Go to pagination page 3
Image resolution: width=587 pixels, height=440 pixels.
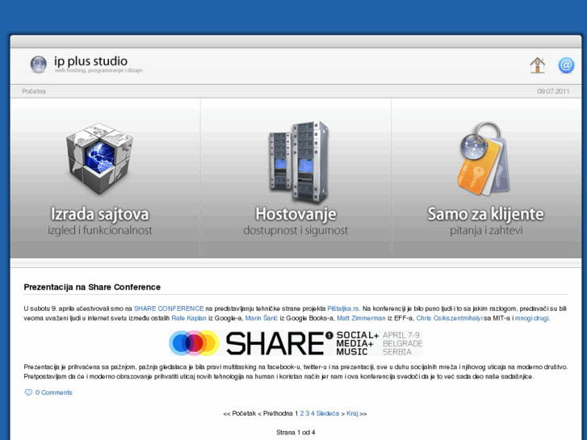(308, 413)
